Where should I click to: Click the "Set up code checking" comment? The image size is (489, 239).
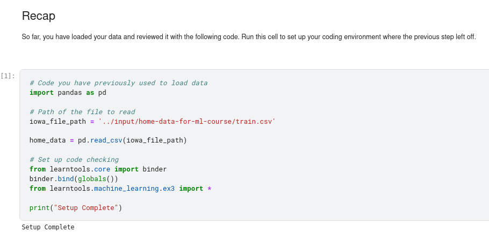pyautogui.click(x=74, y=160)
